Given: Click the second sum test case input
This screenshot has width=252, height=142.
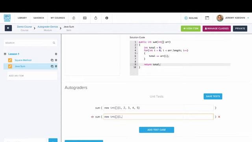Looking at the screenshot, I should coord(158,117).
